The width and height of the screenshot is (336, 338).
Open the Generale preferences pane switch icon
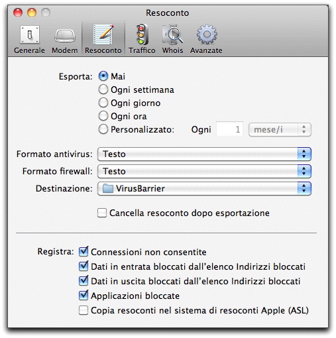point(30,34)
